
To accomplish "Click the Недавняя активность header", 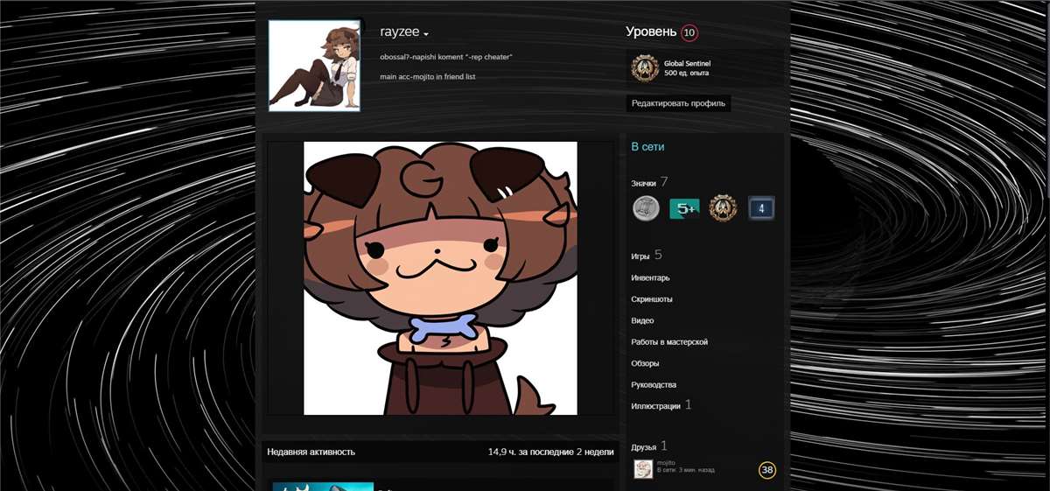I will point(311,452).
